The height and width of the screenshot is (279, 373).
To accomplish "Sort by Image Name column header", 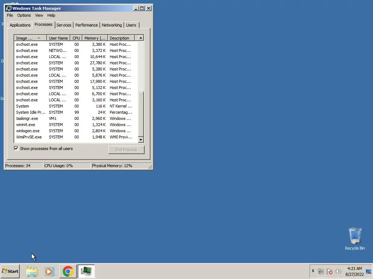I will click(x=30, y=38).
